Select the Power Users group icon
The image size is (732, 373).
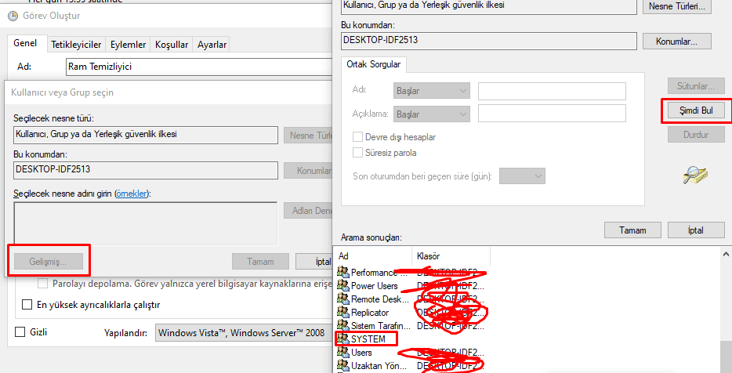[343, 285]
